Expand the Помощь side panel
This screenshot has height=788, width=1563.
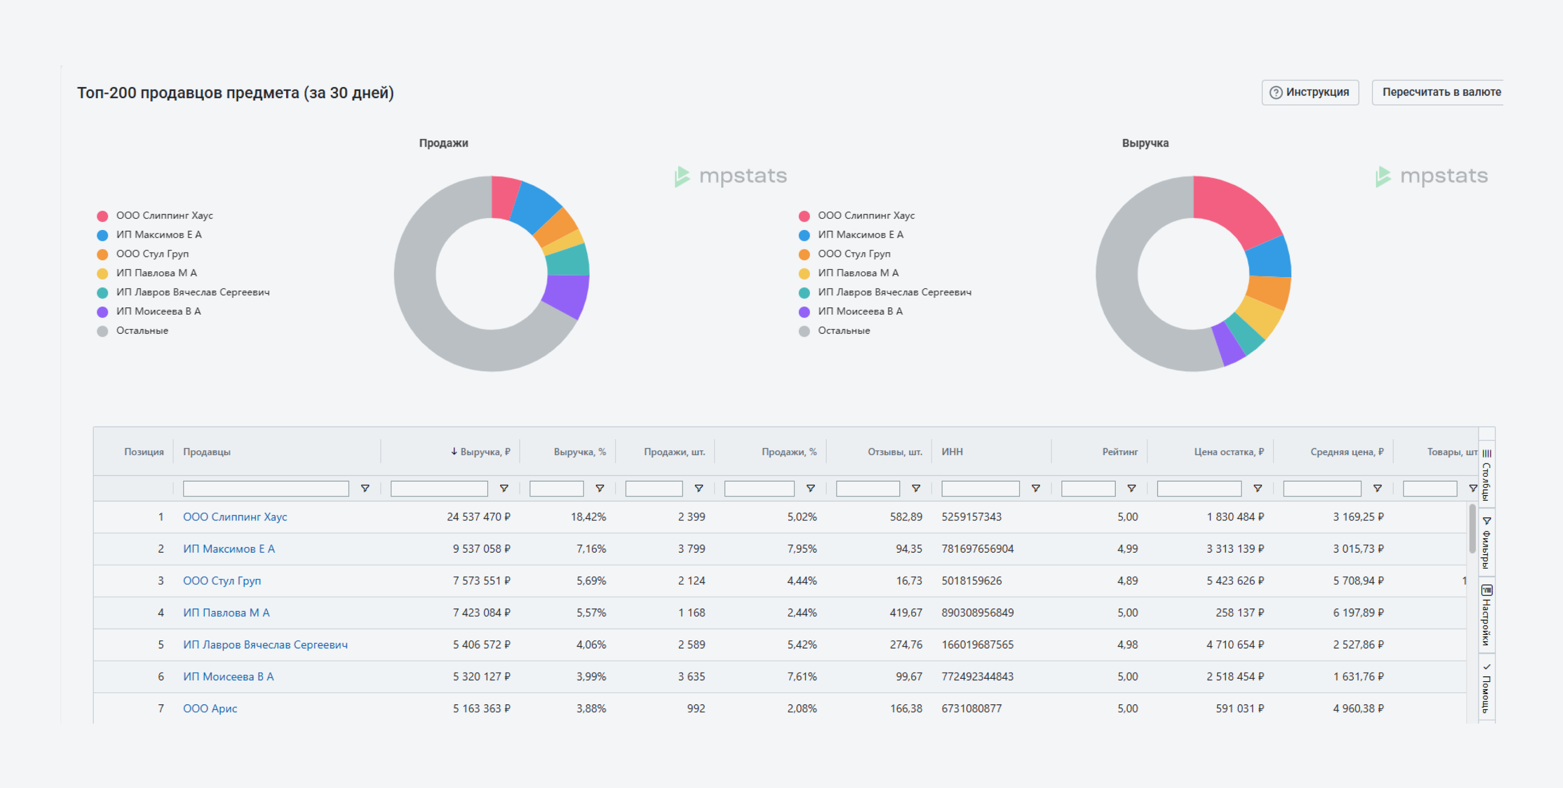[1486, 688]
